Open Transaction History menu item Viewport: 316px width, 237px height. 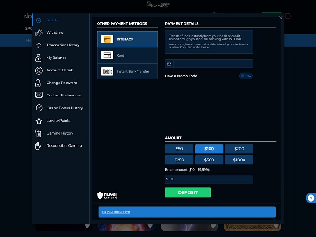point(63,45)
